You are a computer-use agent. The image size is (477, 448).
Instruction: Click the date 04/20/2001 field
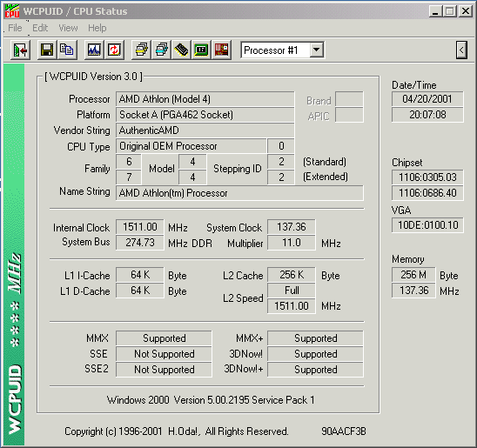427,99
